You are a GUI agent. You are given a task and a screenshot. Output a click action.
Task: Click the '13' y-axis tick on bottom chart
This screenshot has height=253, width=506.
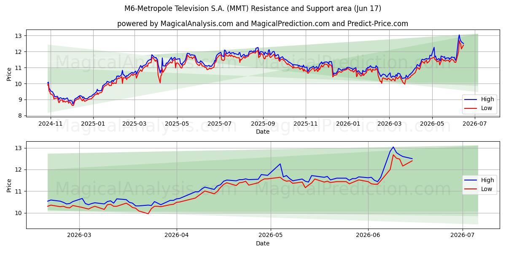pos(19,148)
